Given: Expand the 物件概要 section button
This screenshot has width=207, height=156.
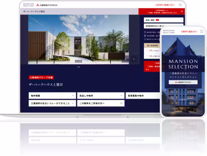Looking at the screenshot, I should [x=52, y=96].
